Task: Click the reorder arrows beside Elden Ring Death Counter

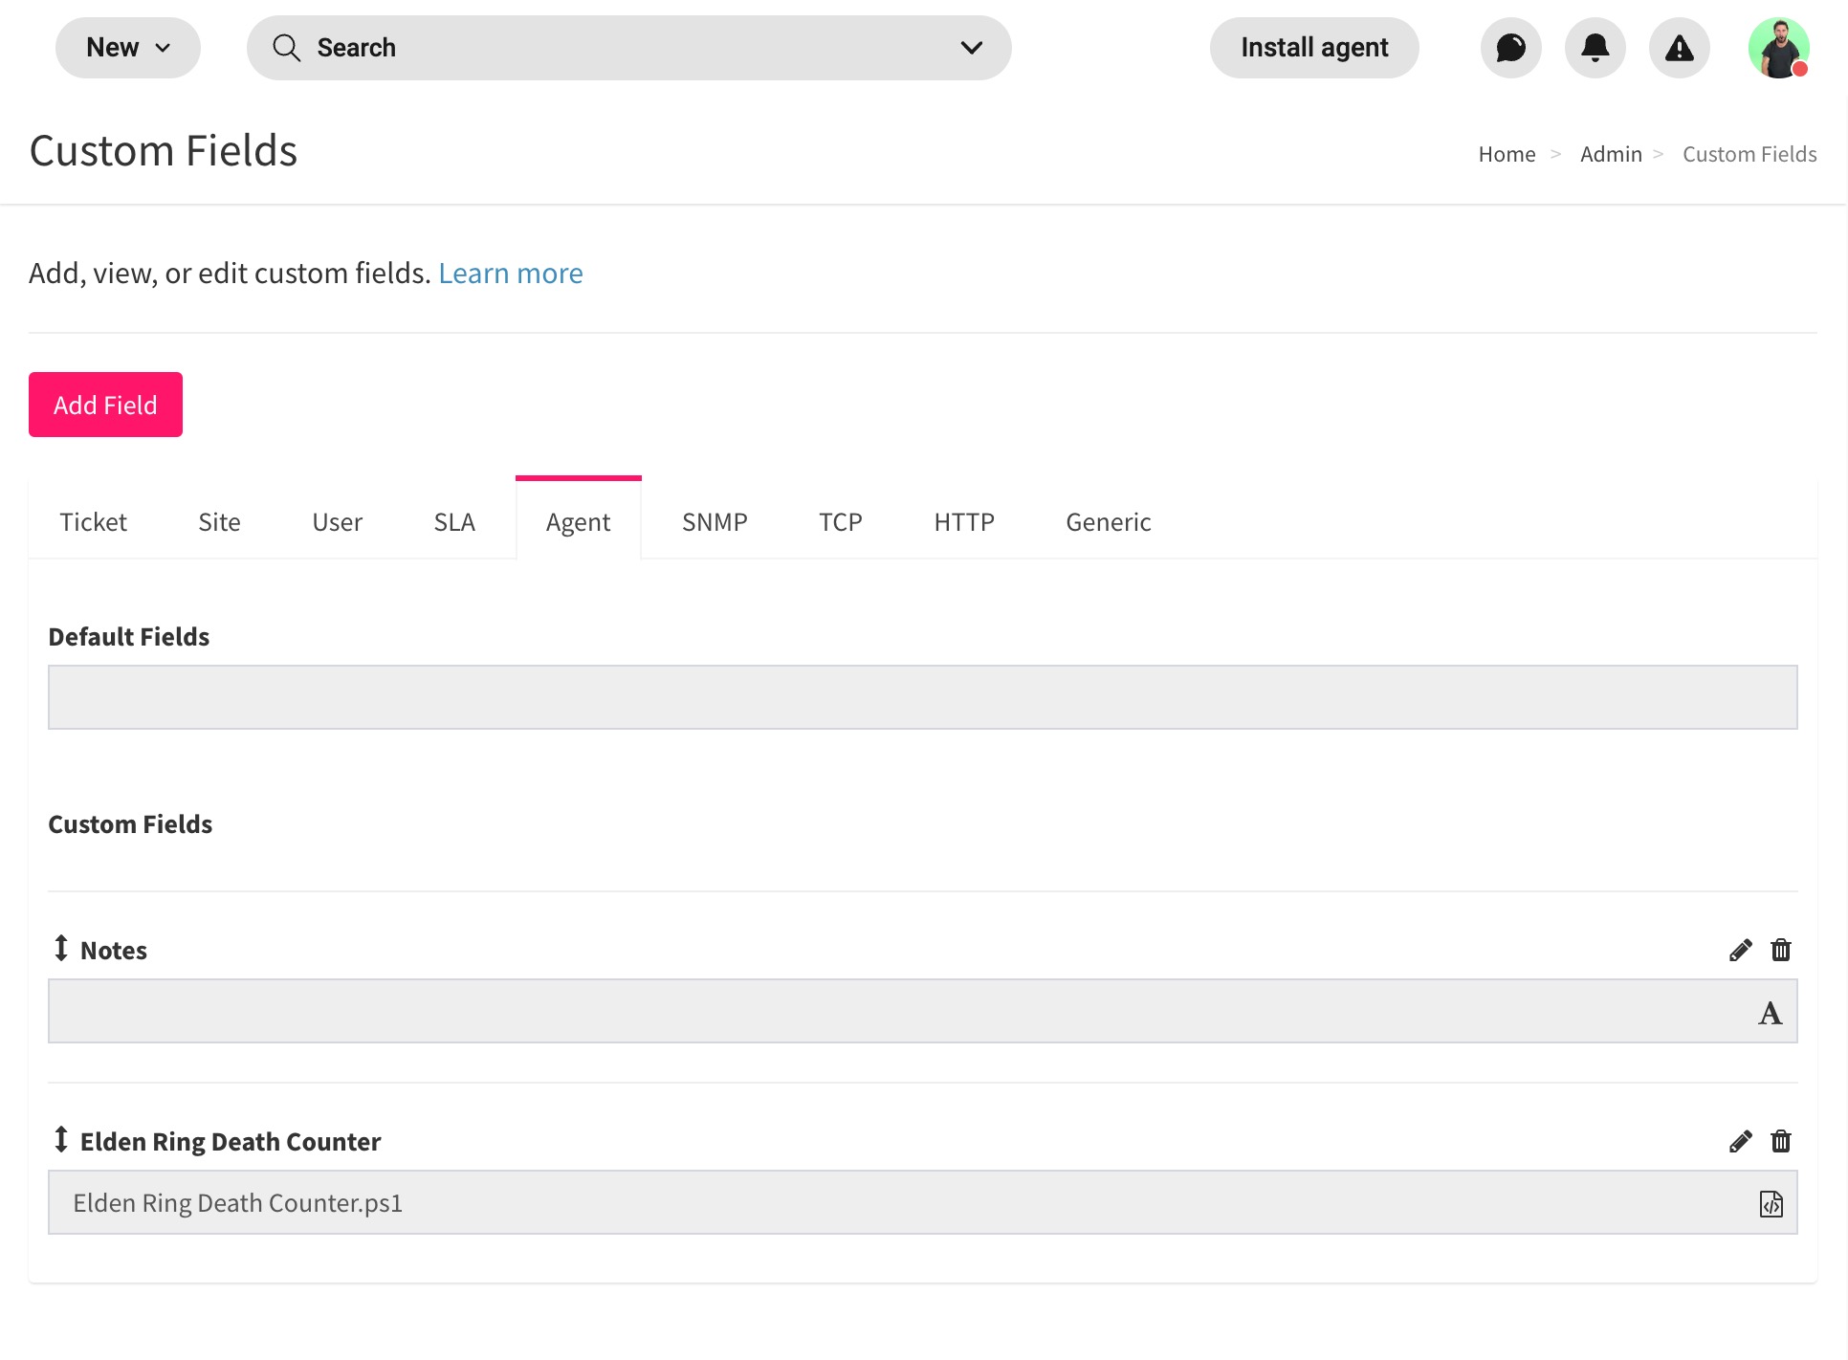Action: pos(60,1140)
